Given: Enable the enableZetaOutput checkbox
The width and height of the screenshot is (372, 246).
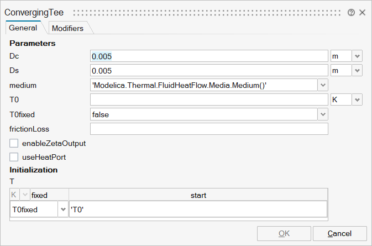Looking at the screenshot, I should (14, 143).
